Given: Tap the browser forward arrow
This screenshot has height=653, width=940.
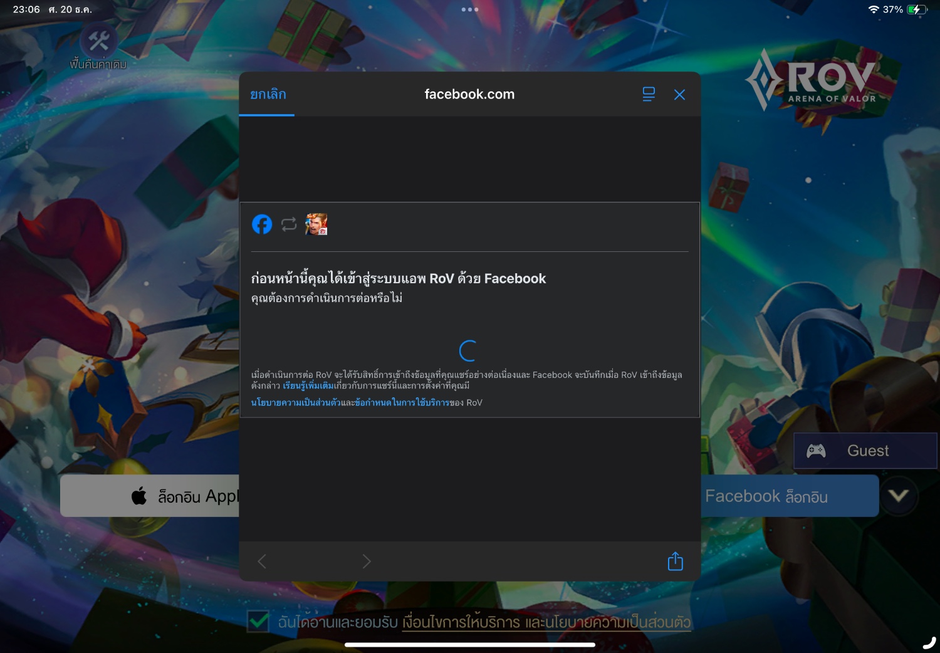Looking at the screenshot, I should click(x=367, y=562).
